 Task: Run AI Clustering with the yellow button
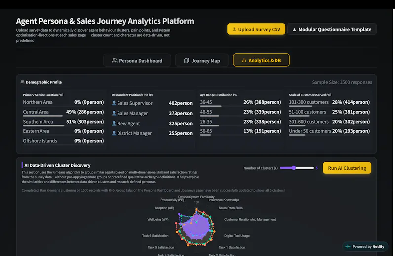pos(347,168)
